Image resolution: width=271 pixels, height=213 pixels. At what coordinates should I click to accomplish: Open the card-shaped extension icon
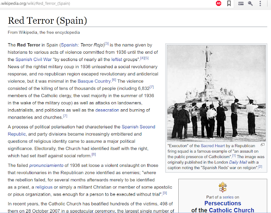tap(241, 3)
